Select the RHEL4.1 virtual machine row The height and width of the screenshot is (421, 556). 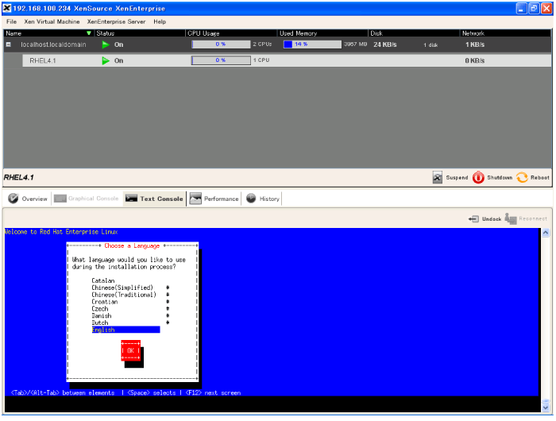tap(287, 60)
